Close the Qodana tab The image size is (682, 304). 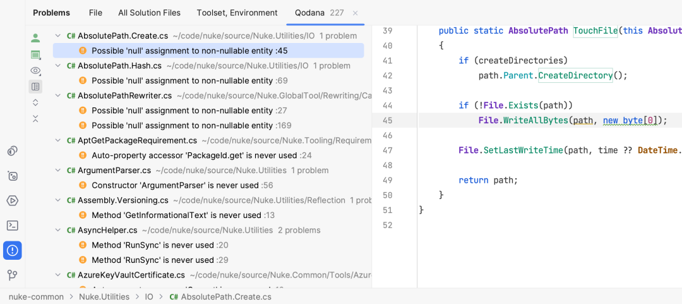[x=356, y=13]
